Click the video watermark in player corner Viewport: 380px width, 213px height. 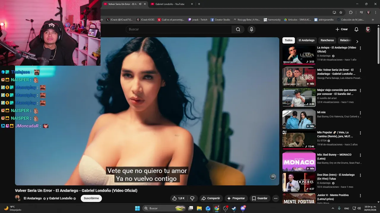click(273, 177)
